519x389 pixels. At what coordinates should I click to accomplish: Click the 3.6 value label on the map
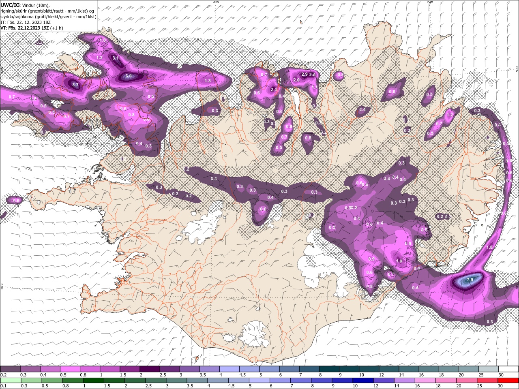(129, 76)
